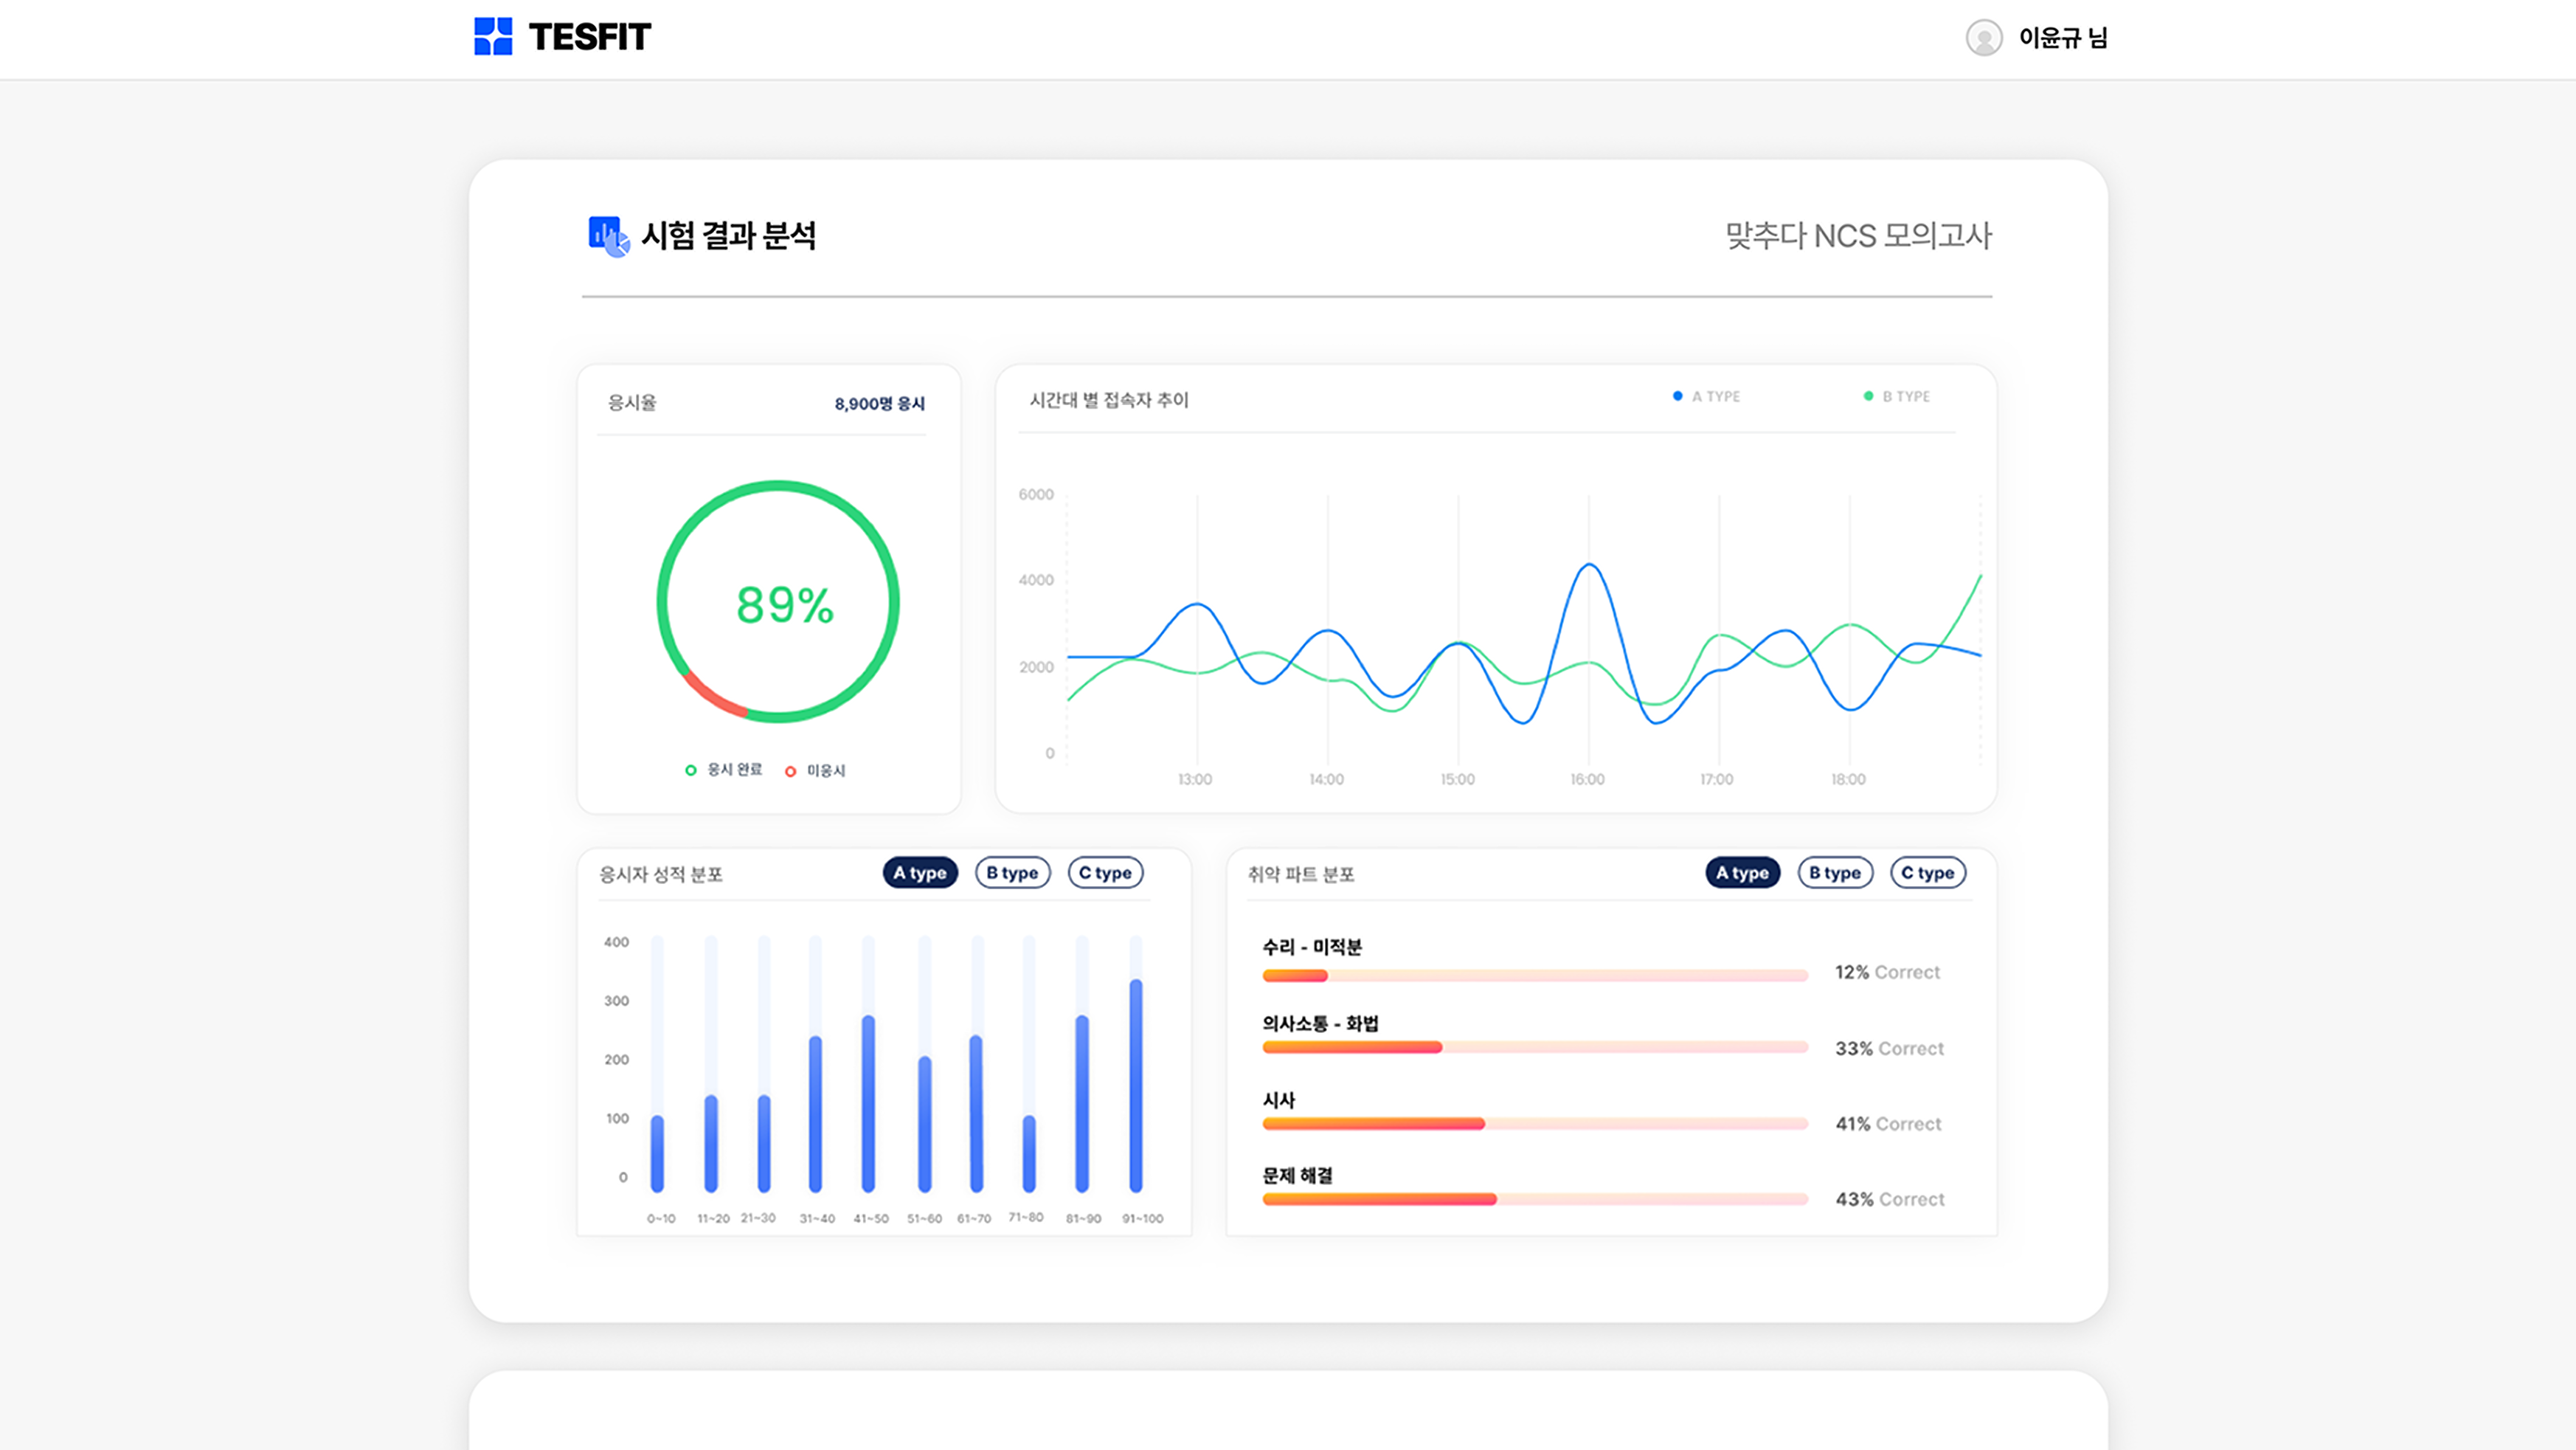Select B type in 취약 파트 분포
The height and width of the screenshot is (1450, 2576).
(1835, 873)
